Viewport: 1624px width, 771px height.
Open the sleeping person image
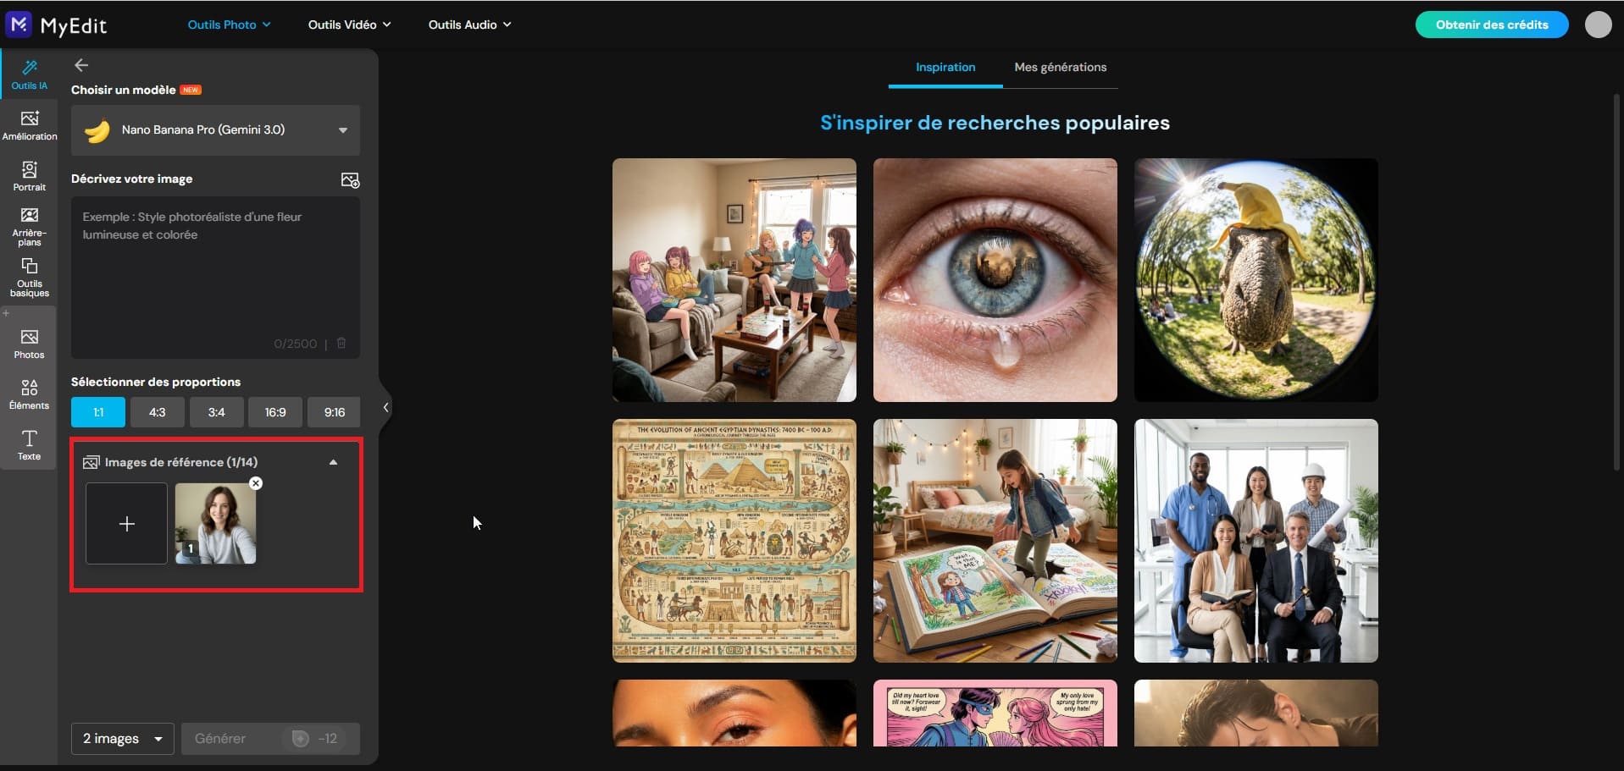coord(1256,713)
